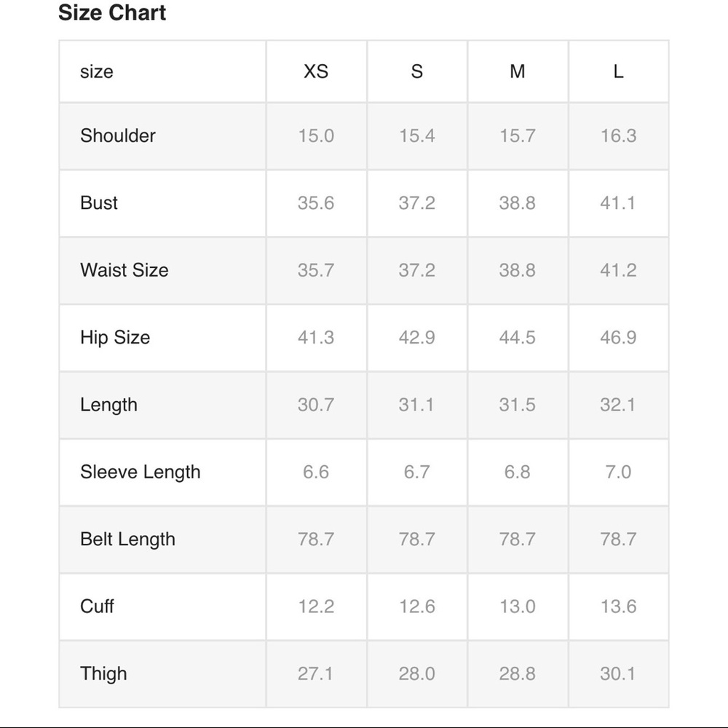The height and width of the screenshot is (728, 728).
Task: Select the Hip Size row label
Action: coord(115,337)
